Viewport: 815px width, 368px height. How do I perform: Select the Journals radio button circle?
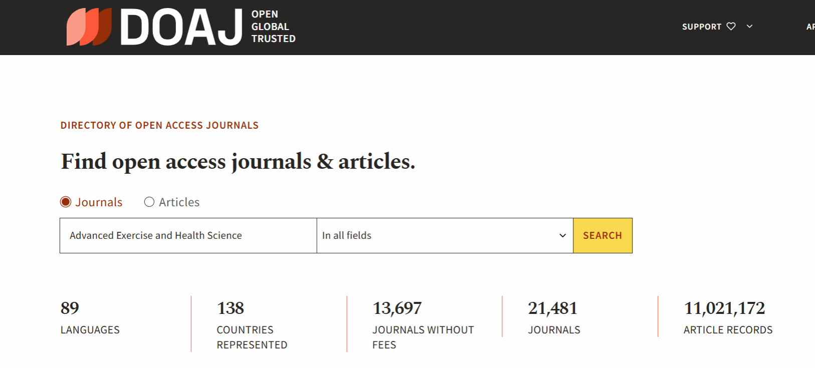[x=66, y=202]
